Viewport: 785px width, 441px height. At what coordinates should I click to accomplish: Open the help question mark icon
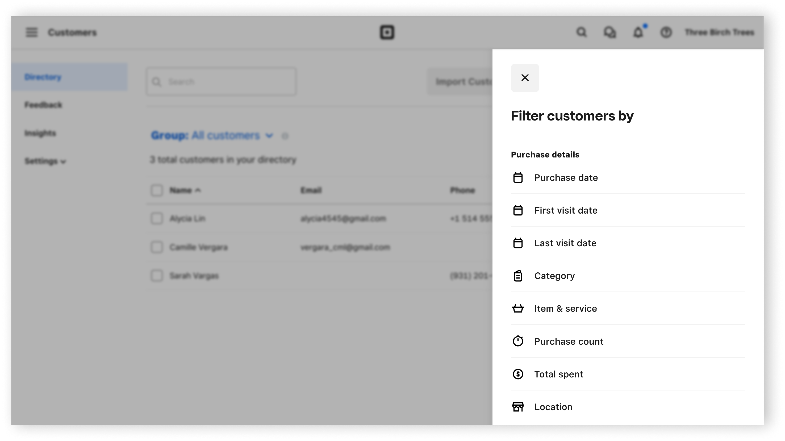666,32
